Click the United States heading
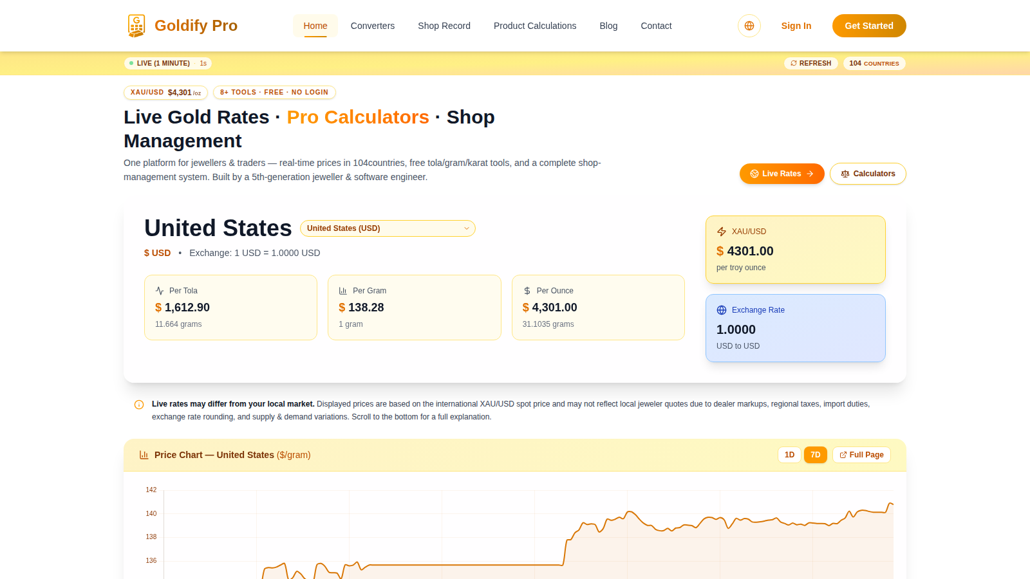 [x=218, y=228]
